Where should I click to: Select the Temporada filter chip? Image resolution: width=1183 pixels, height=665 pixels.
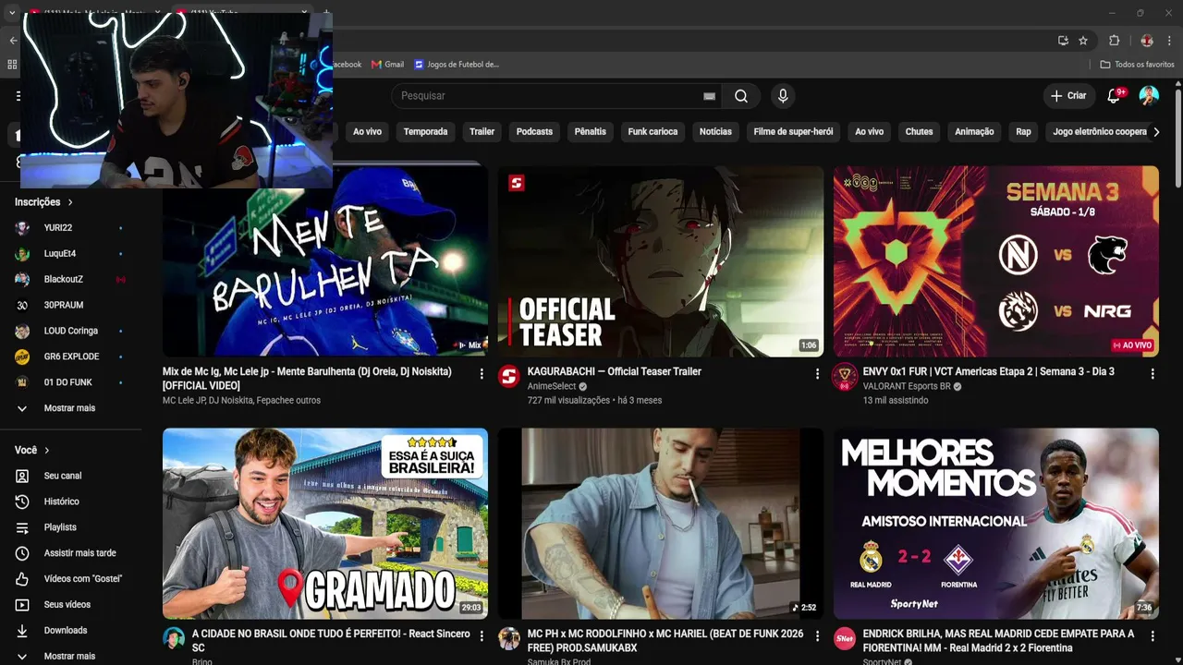click(426, 132)
